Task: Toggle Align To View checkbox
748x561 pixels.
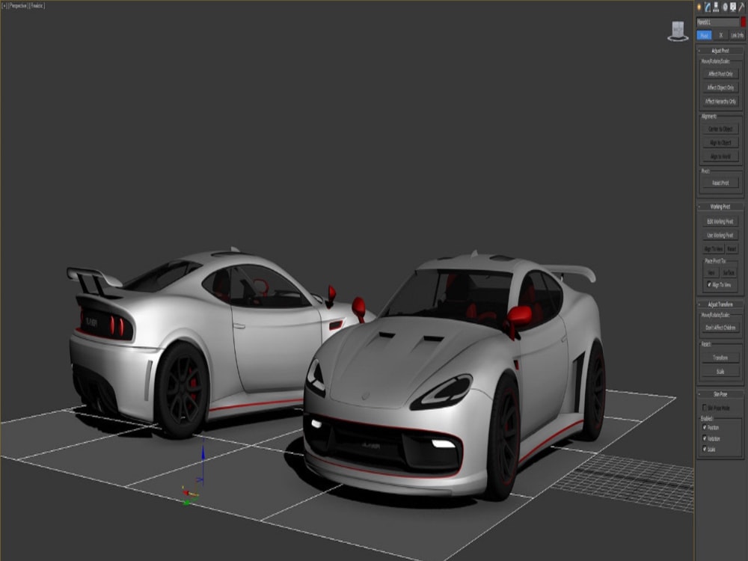Action: tap(709, 285)
